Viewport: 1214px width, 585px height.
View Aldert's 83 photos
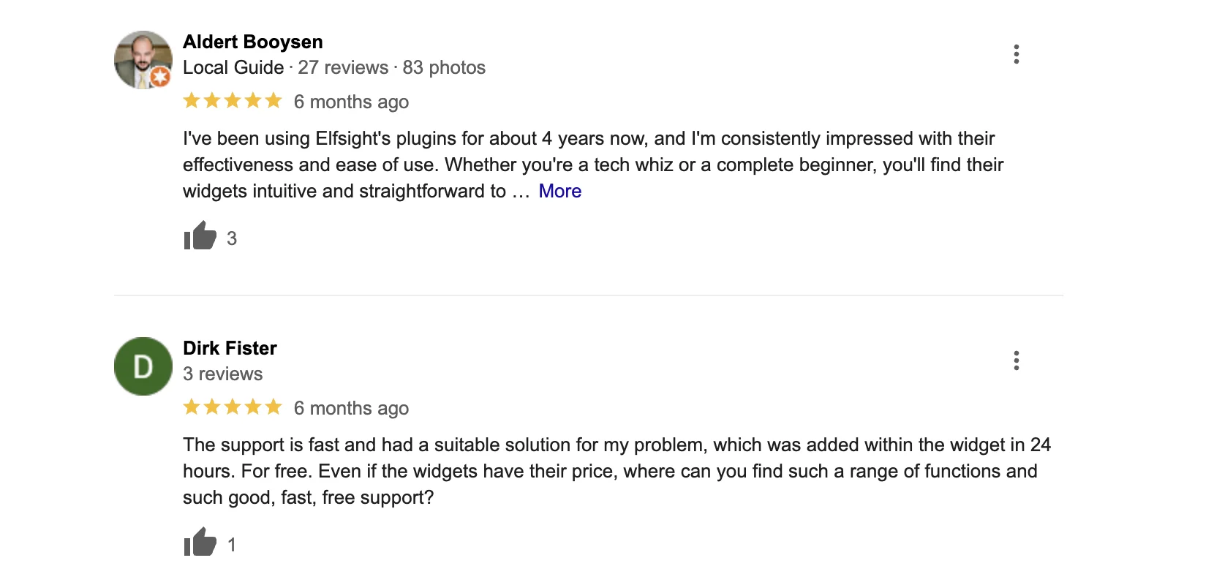(442, 67)
